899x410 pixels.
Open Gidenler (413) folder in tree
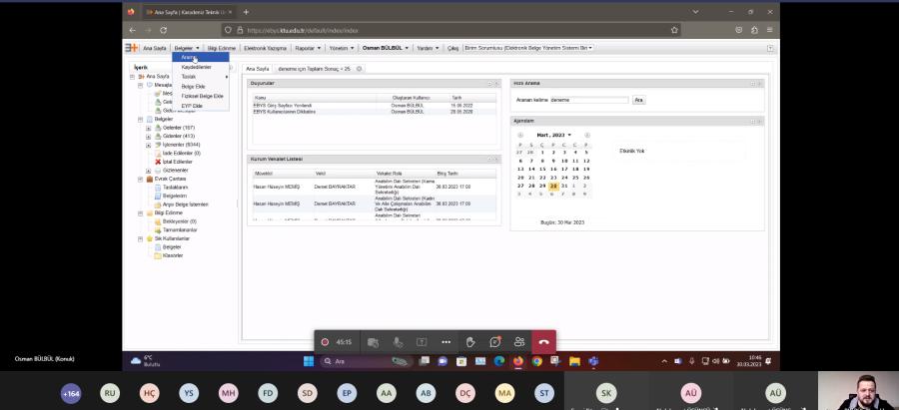coord(179,137)
